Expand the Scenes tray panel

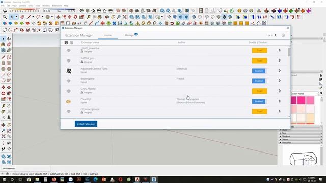(300, 139)
